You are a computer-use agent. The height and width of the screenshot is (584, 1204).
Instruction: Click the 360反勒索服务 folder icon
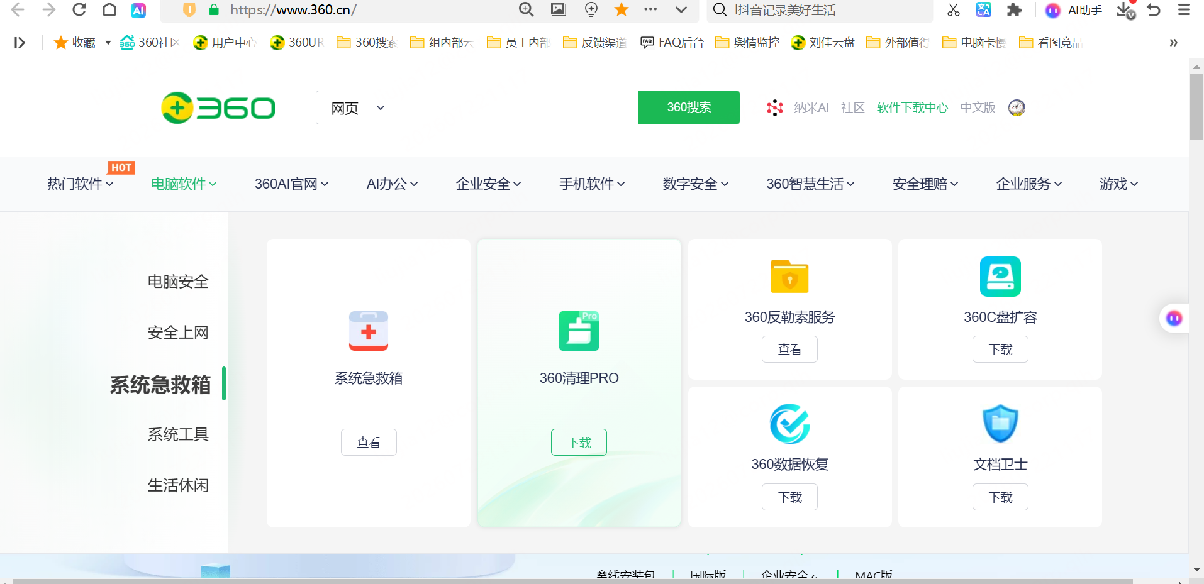coord(789,276)
